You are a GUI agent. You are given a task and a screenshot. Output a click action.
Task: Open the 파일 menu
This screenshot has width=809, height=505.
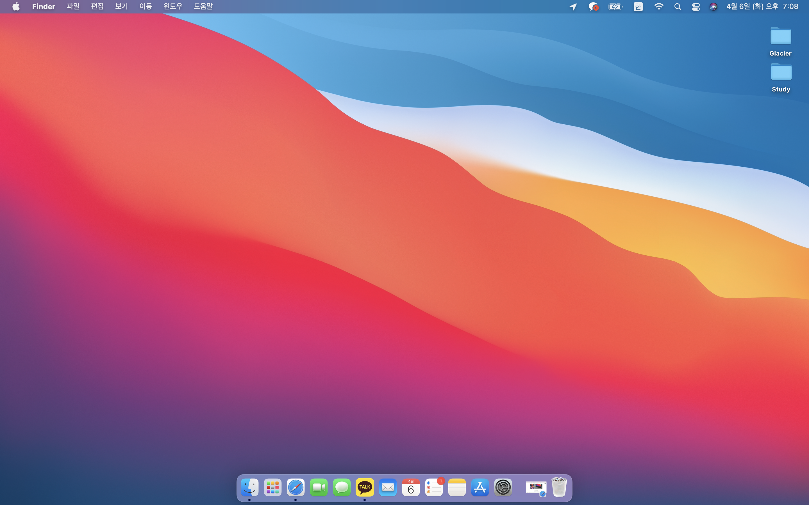tap(73, 7)
